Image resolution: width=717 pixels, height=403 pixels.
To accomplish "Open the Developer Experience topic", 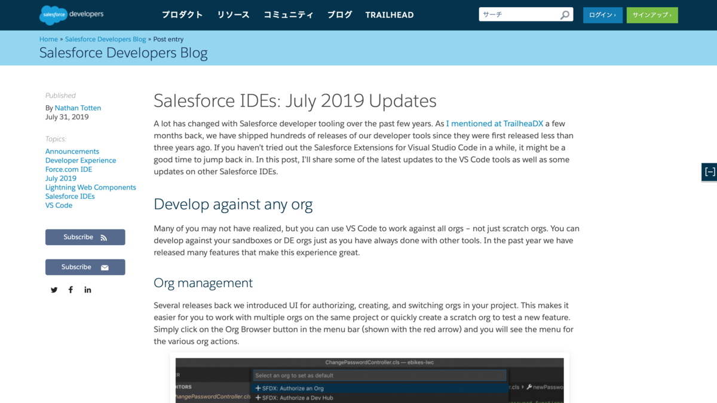I will pyautogui.click(x=81, y=161).
